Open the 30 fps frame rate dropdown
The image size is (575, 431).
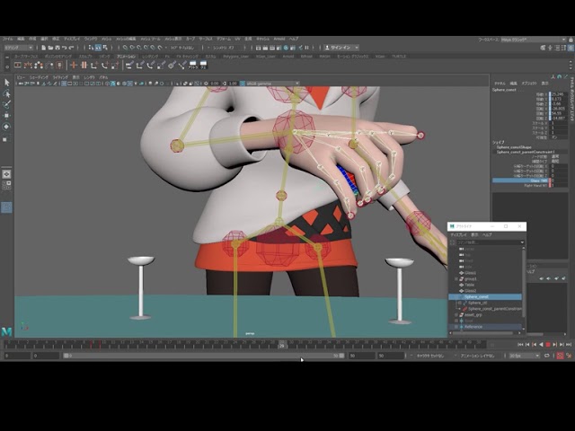pos(524,356)
